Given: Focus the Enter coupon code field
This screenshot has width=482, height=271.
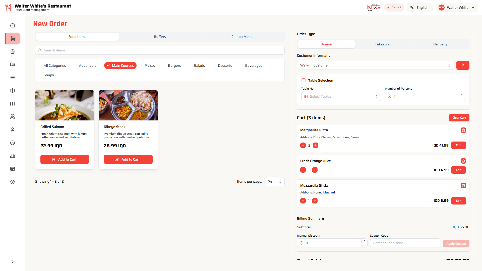Looking at the screenshot, I should pyautogui.click(x=405, y=243).
